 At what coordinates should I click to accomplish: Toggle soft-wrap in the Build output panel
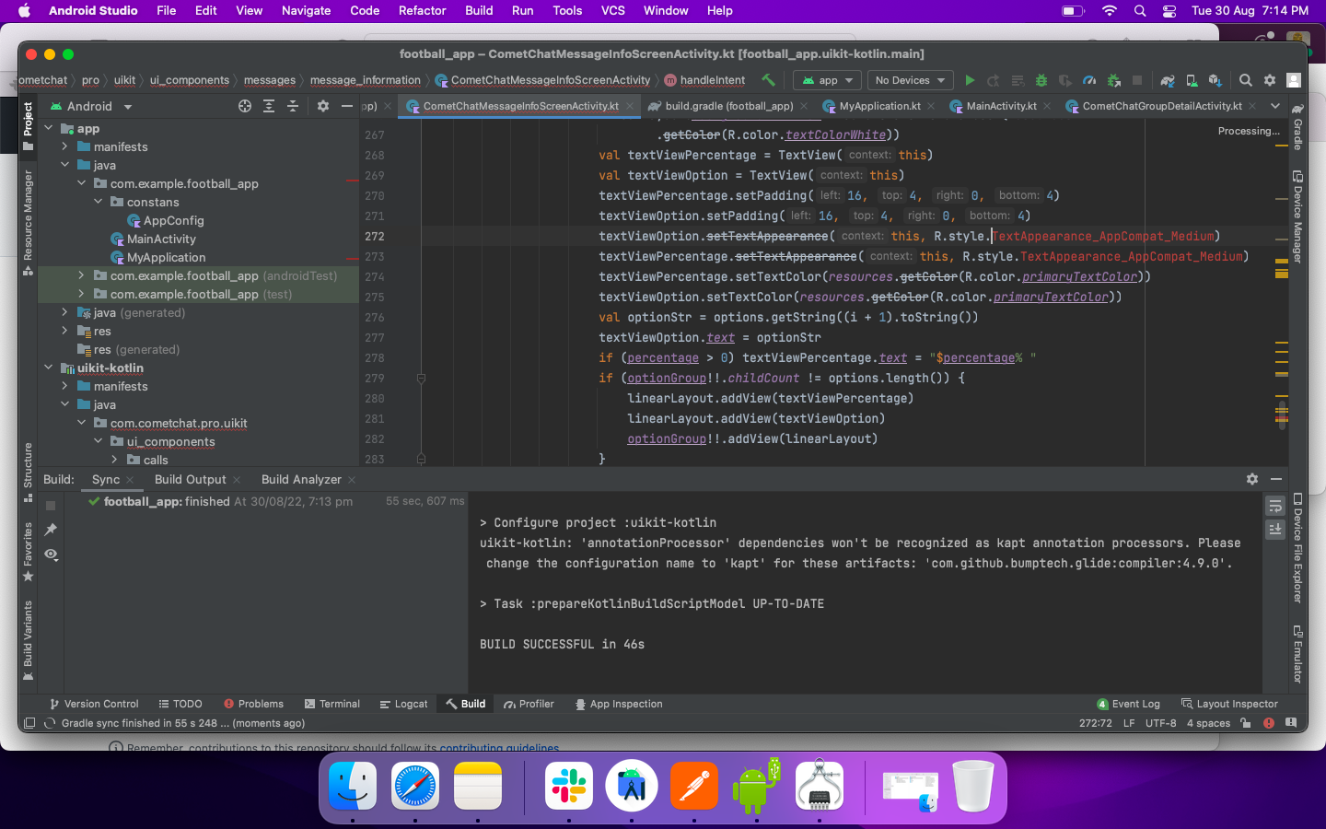[1275, 506]
